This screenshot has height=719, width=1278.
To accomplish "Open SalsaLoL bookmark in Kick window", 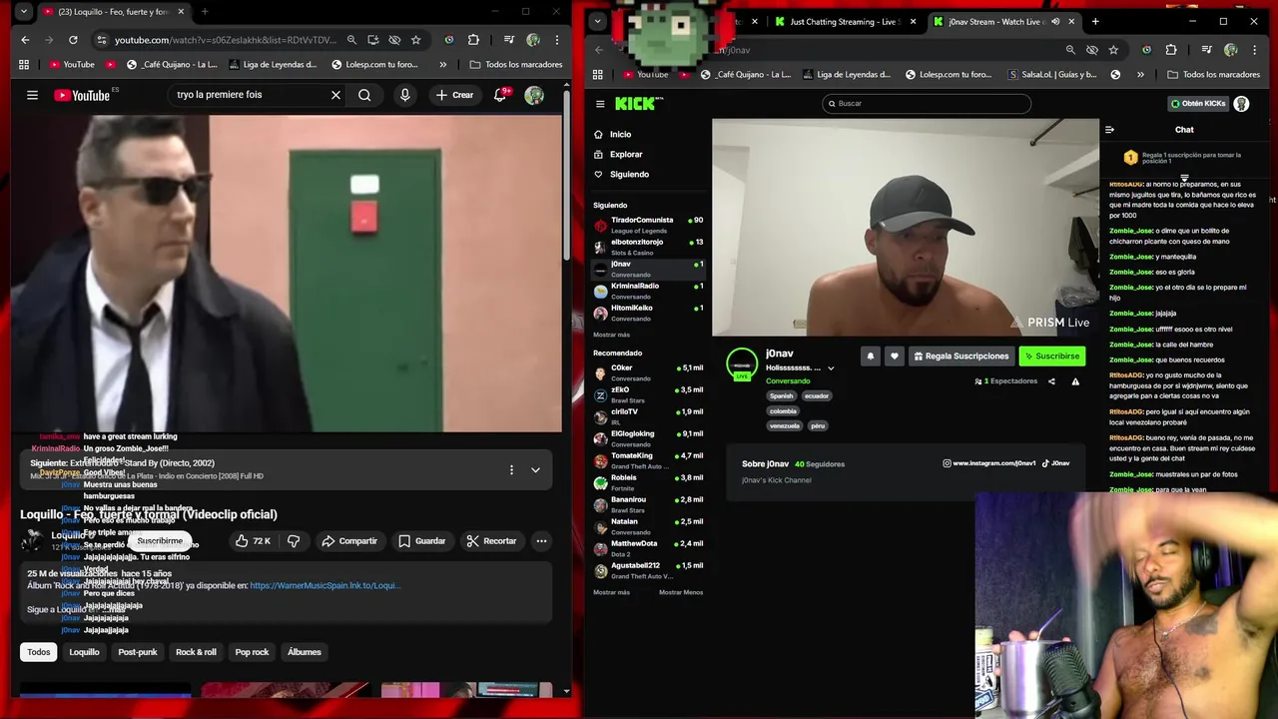I will click(1053, 74).
